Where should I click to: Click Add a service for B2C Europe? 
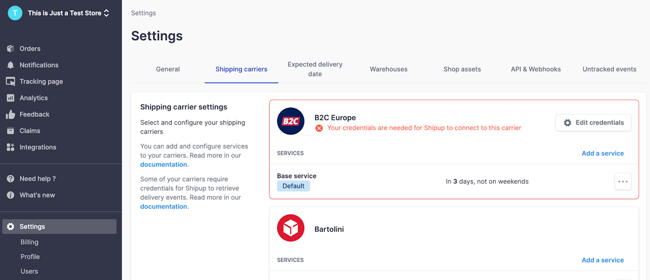(x=603, y=153)
